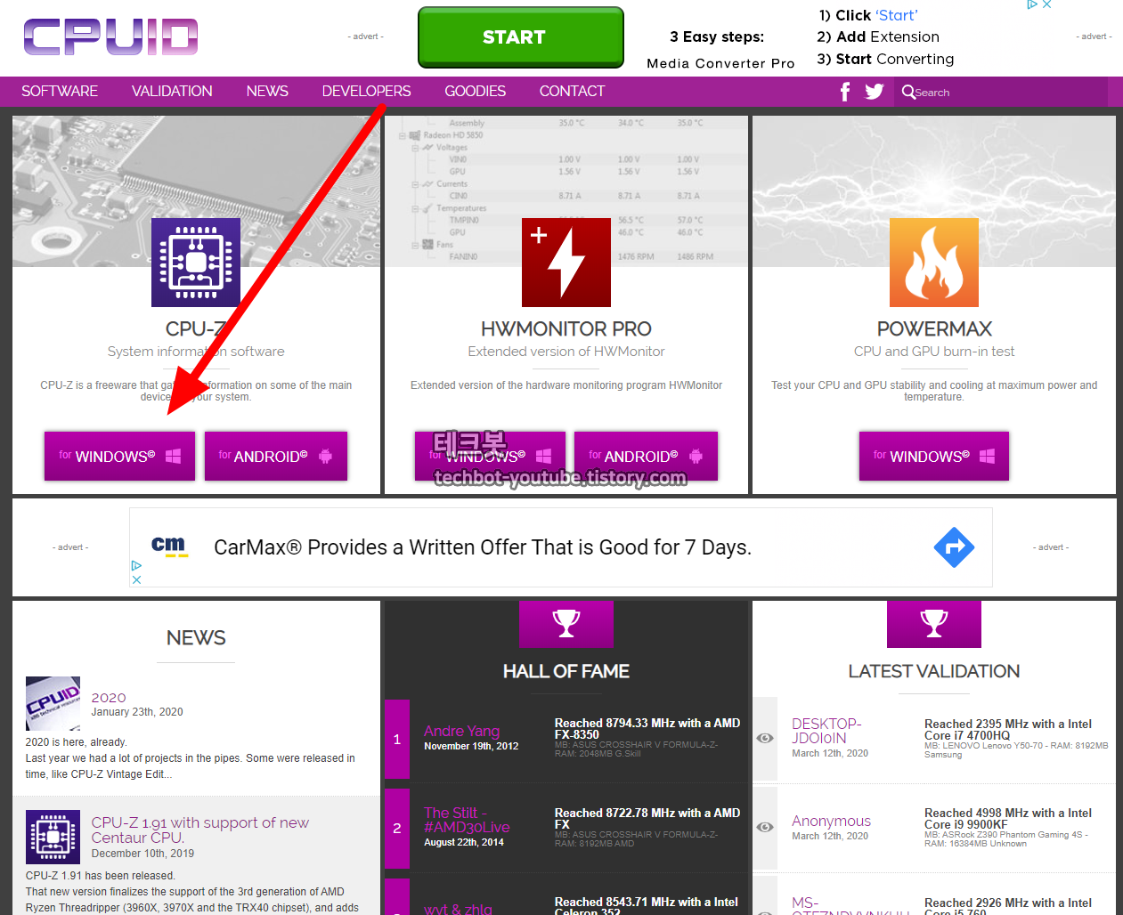Viewport: 1123px width, 915px height.
Task: Open the Facebook icon link
Action: [x=845, y=92]
